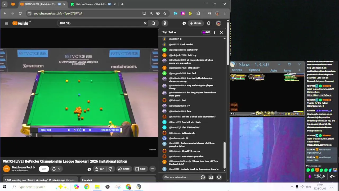Open first Chrome icon in taskbar

(x=87, y=187)
